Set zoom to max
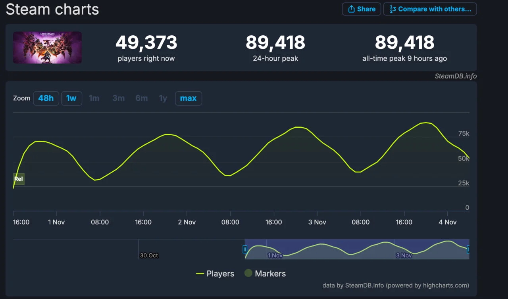The height and width of the screenshot is (299, 508). pos(188,98)
